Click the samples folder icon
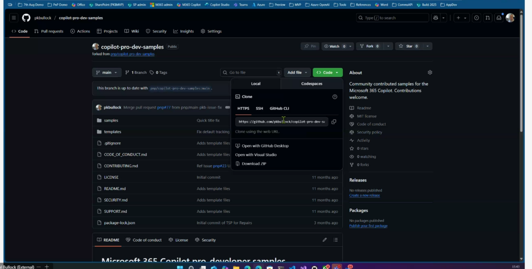Viewport: 532px width, 269px height. pyautogui.click(x=99, y=120)
